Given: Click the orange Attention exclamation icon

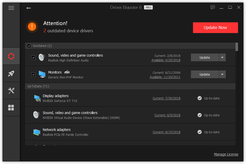Looking at the screenshot, I should [32, 27].
